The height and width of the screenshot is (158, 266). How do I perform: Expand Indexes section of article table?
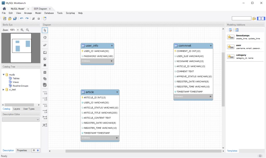[x=117, y=138]
